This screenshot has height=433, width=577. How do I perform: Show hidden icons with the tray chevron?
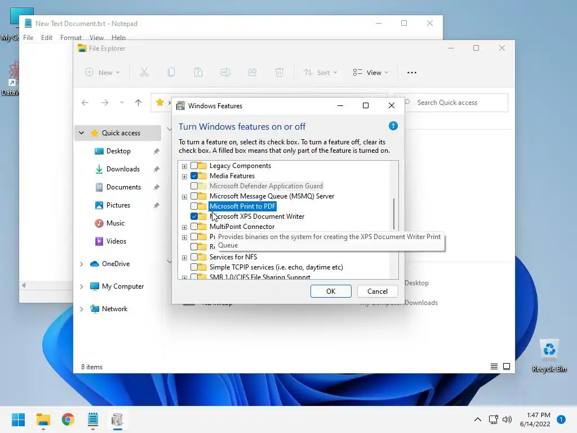click(477, 419)
